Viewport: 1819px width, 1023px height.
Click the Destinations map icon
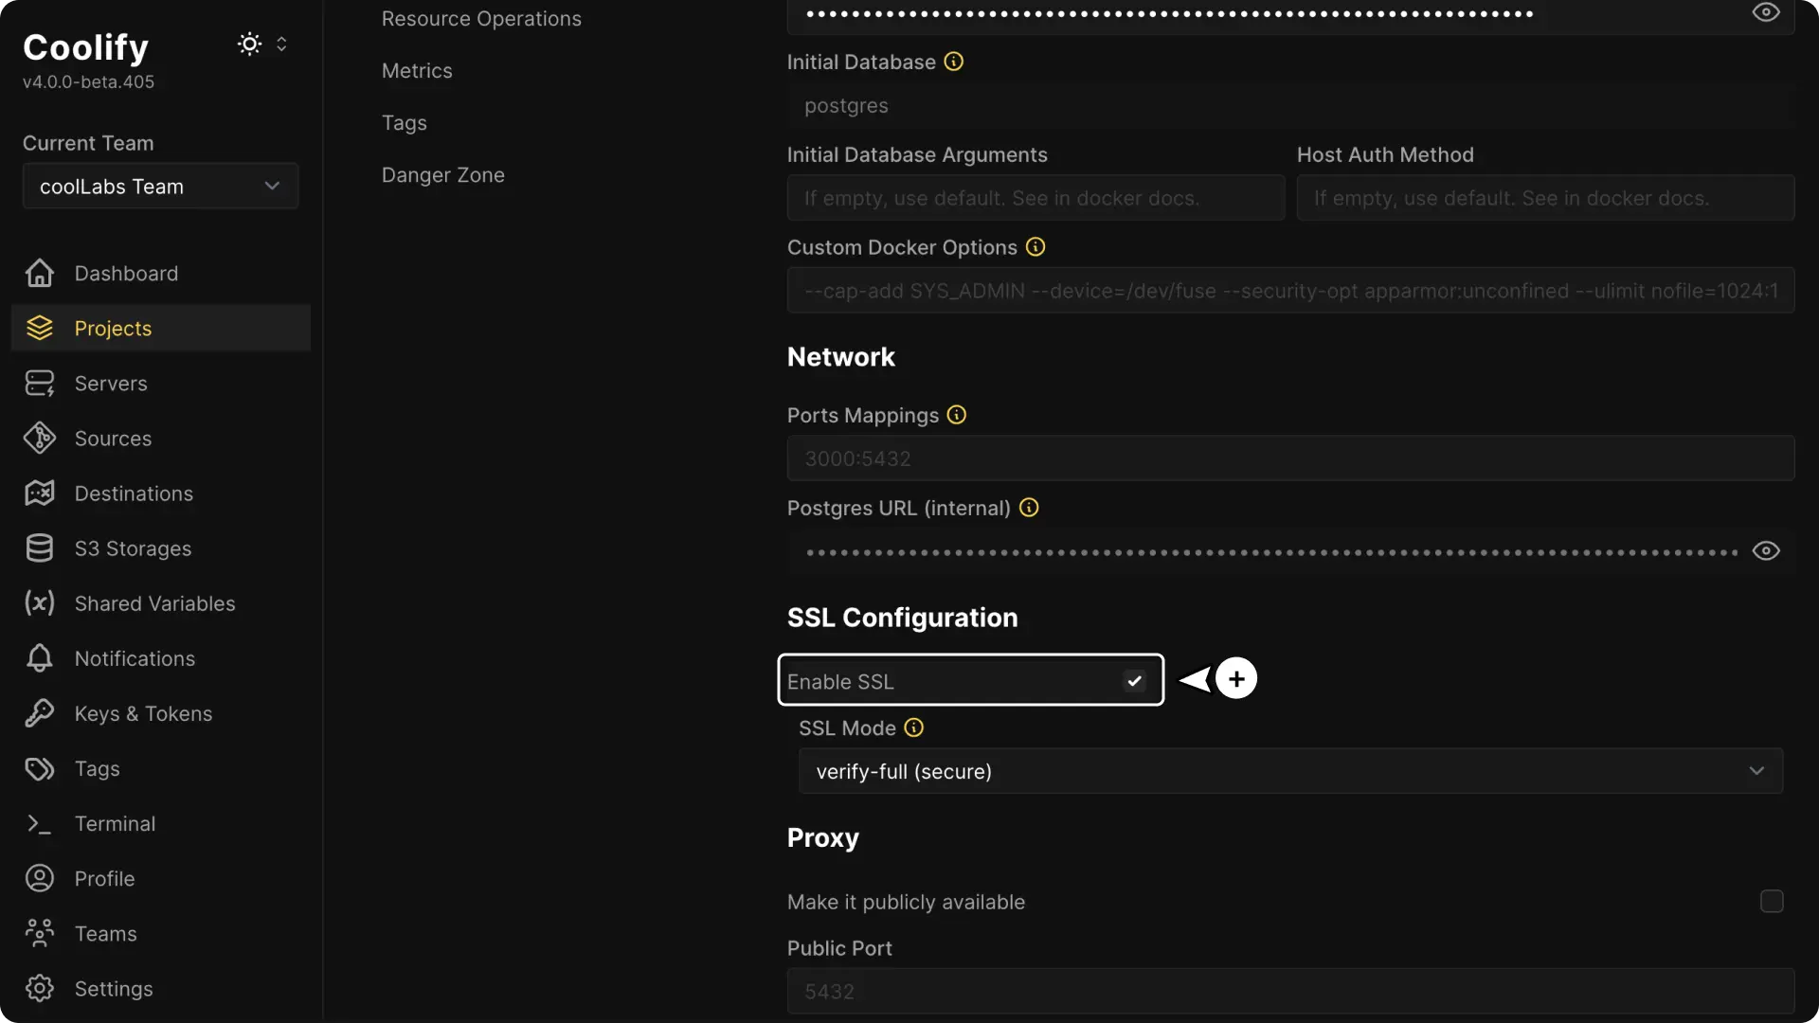38,493
